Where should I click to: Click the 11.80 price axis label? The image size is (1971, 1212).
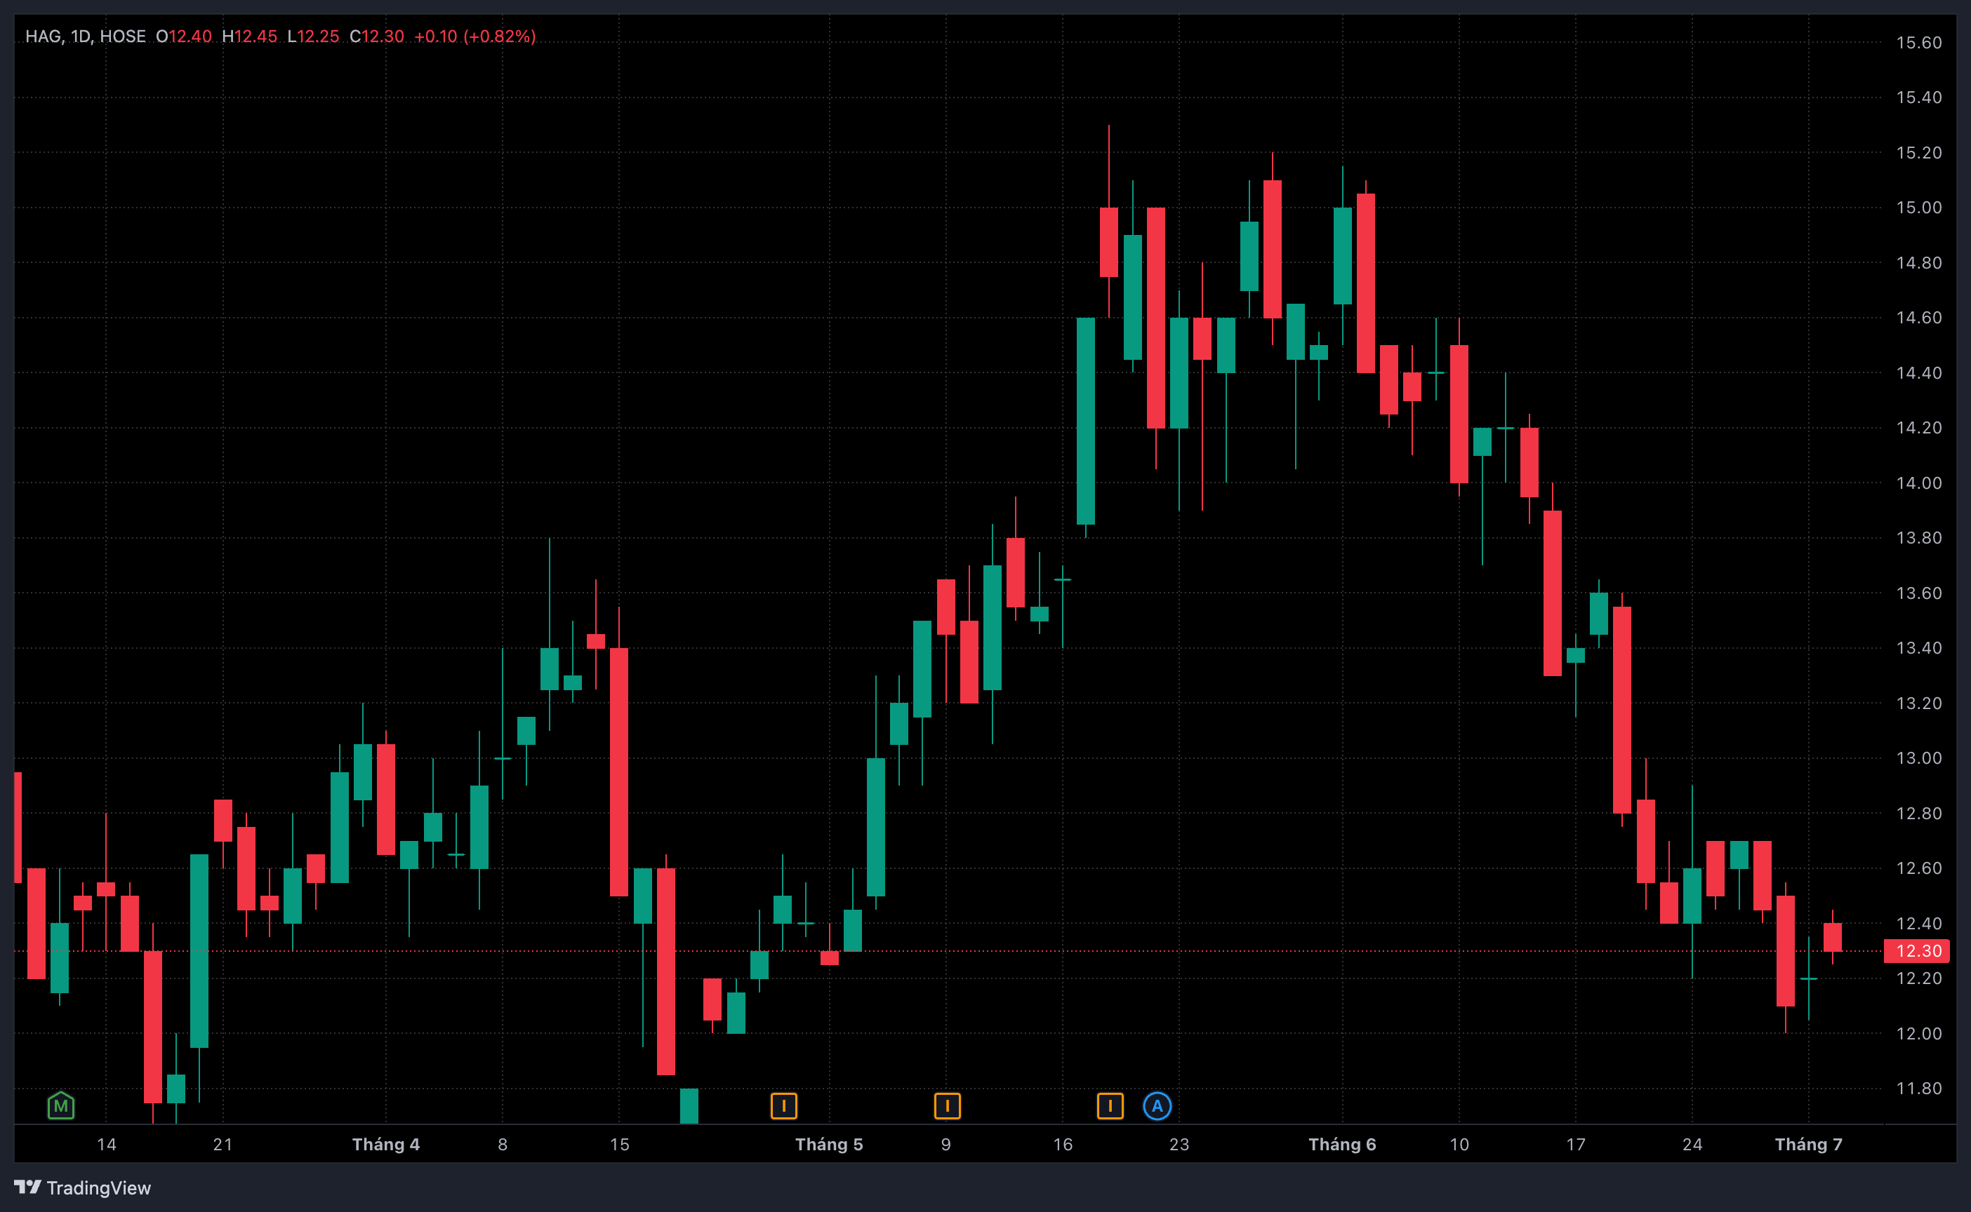coord(1919,1088)
